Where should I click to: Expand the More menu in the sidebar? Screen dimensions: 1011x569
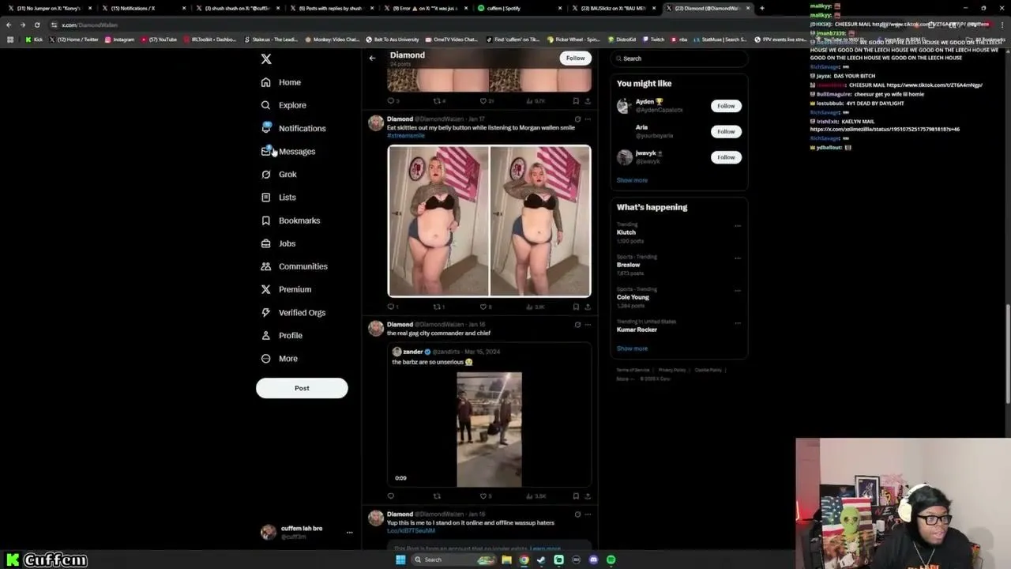(279, 359)
